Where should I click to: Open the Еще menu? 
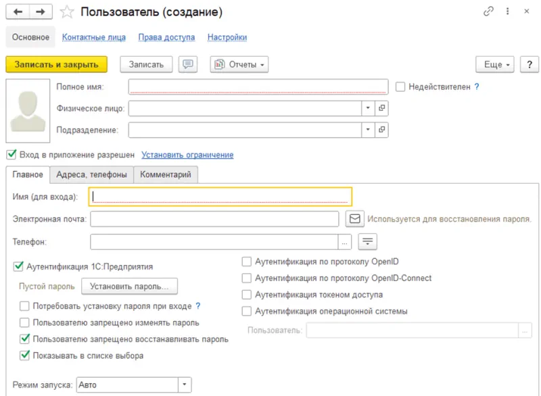point(495,64)
